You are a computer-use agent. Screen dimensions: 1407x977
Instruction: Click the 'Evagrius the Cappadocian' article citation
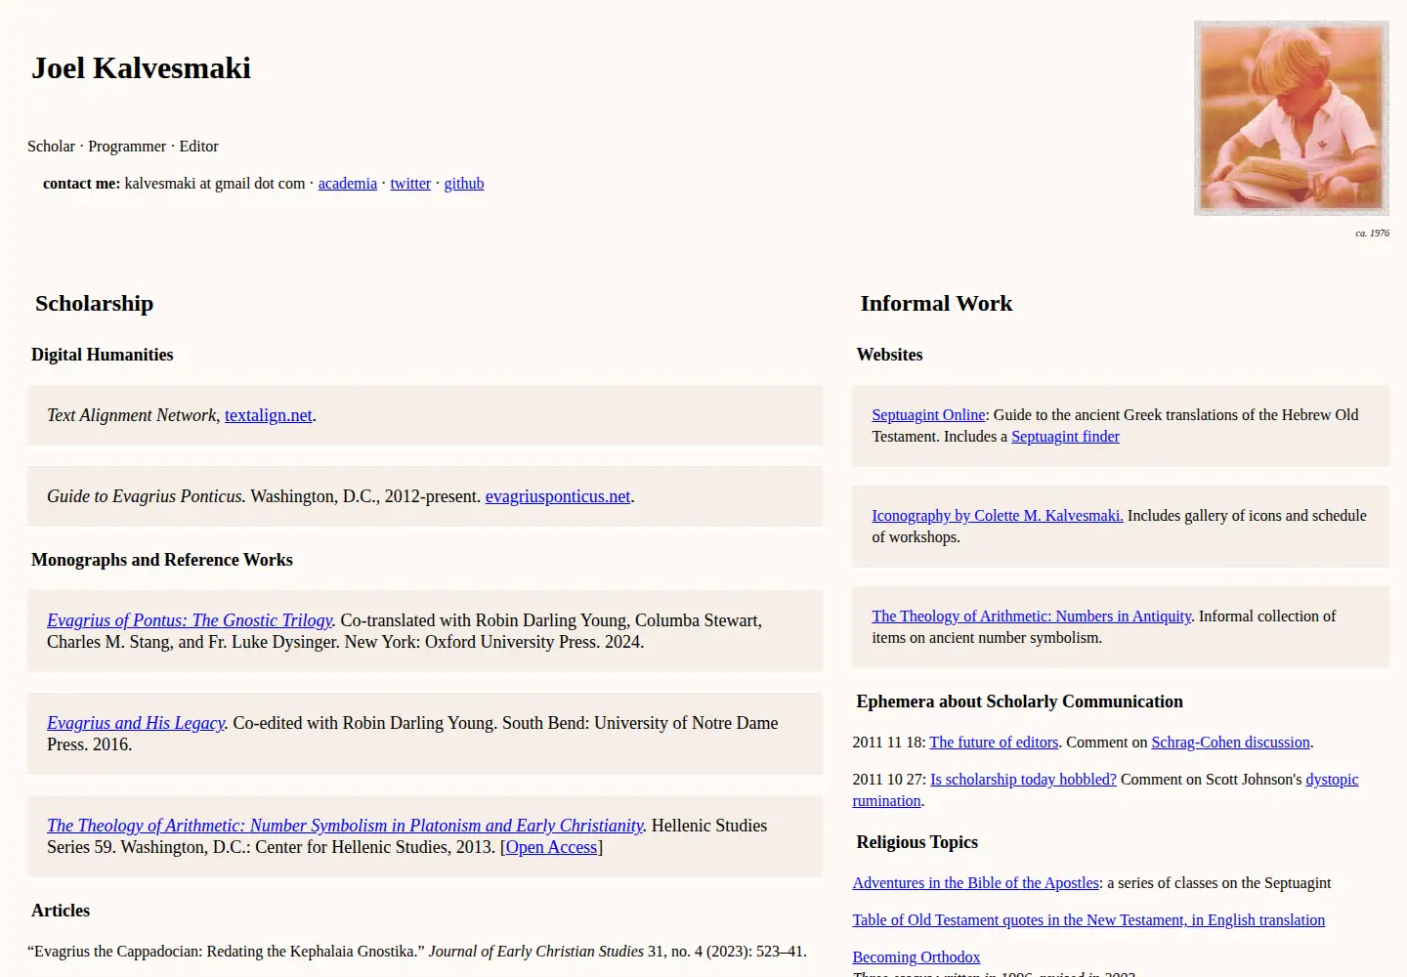[x=417, y=952]
